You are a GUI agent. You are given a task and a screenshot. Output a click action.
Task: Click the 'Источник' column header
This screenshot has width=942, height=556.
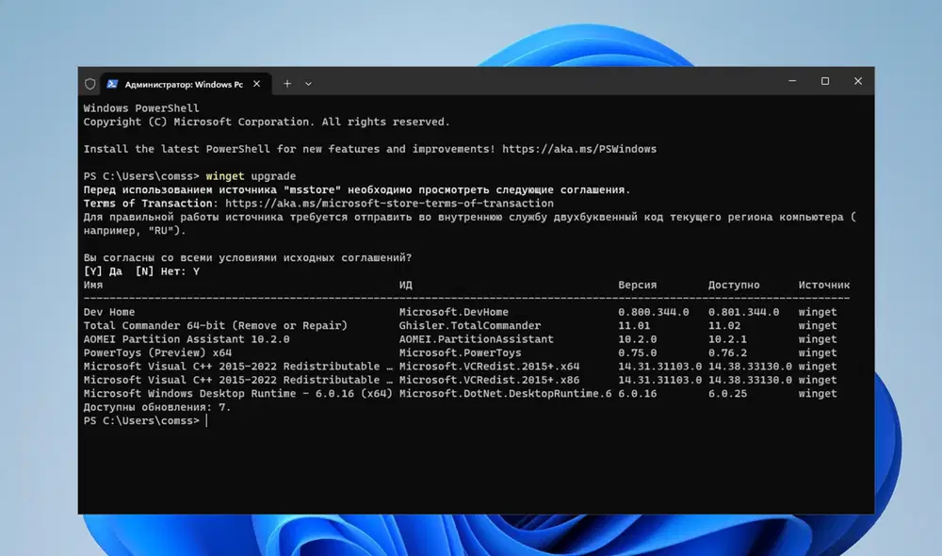(x=823, y=285)
